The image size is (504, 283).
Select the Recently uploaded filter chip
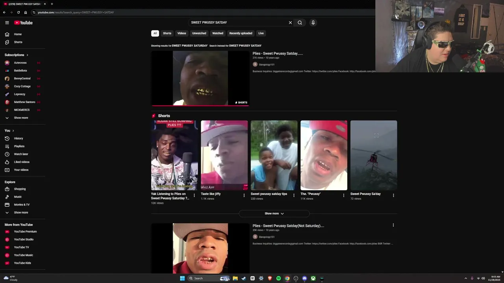click(241, 33)
